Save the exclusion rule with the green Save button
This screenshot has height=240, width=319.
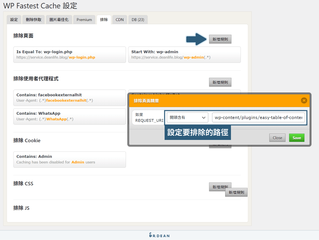[x=296, y=138]
